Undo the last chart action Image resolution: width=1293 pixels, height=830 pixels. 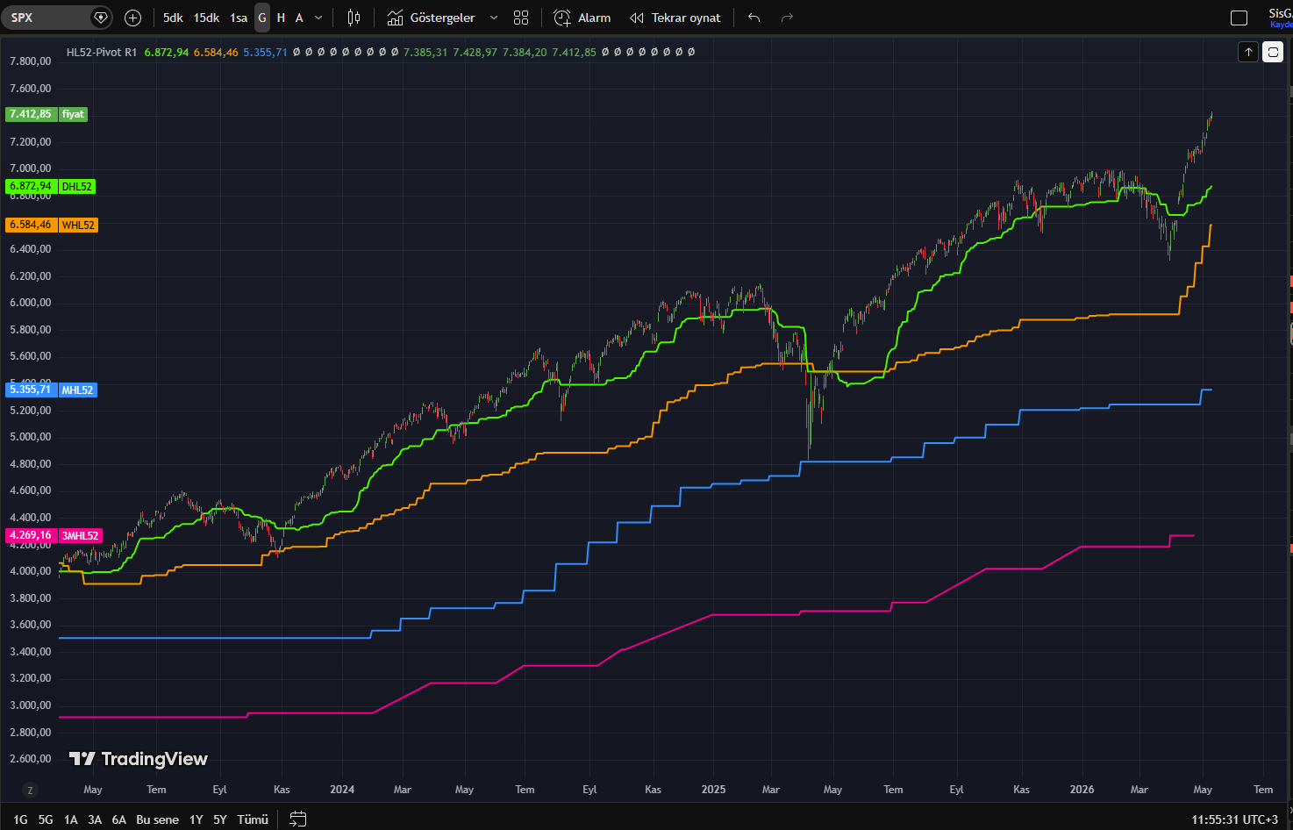[754, 18]
